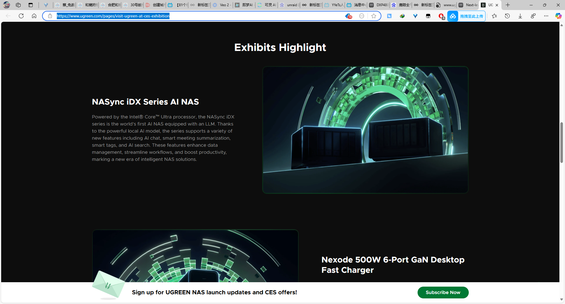Click the NASync iDX NAS product image

[x=365, y=130]
